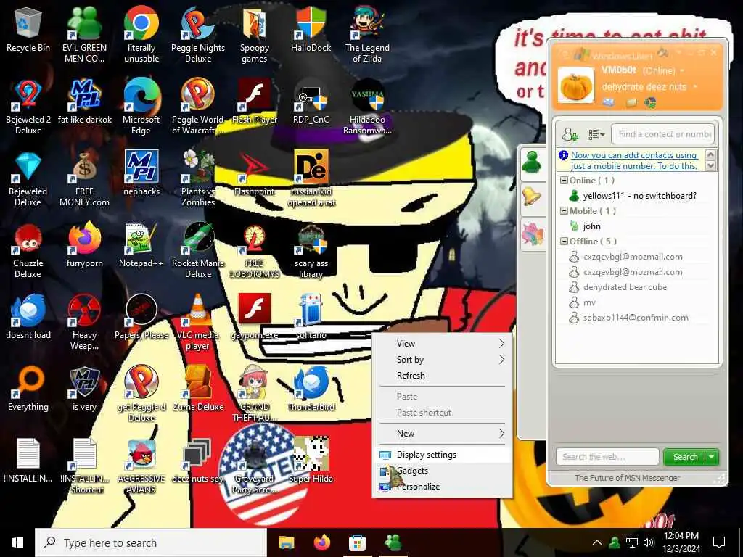The image size is (743, 557).
Task: Open the Search button dropdown arrow
Action: [712, 457]
